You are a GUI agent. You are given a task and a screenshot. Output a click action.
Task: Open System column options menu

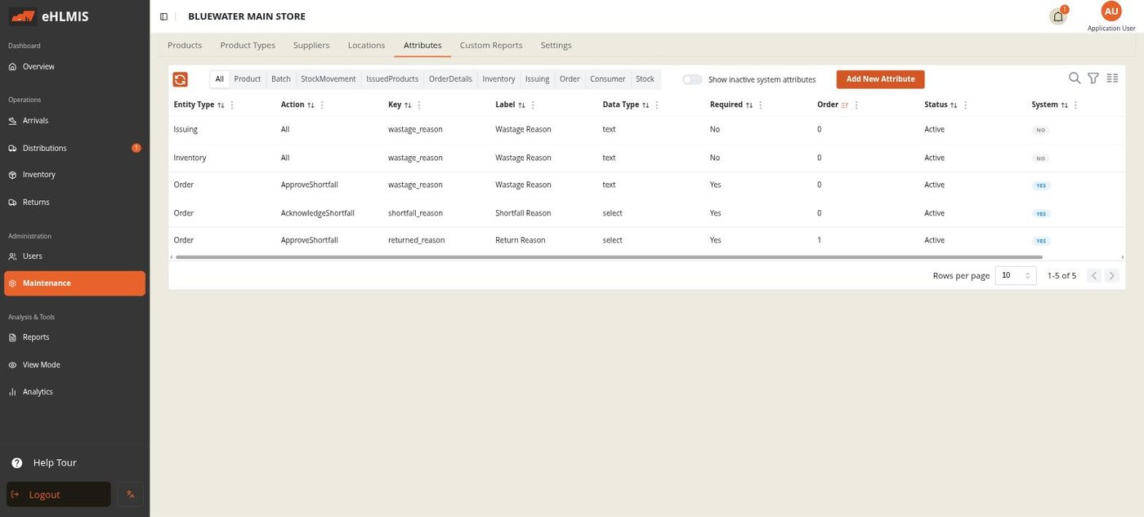tap(1075, 105)
